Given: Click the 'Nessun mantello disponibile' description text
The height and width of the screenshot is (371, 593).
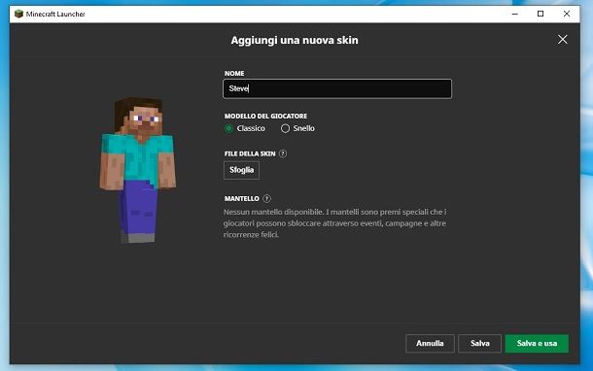Looking at the screenshot, I should click(x=334, y=223).
